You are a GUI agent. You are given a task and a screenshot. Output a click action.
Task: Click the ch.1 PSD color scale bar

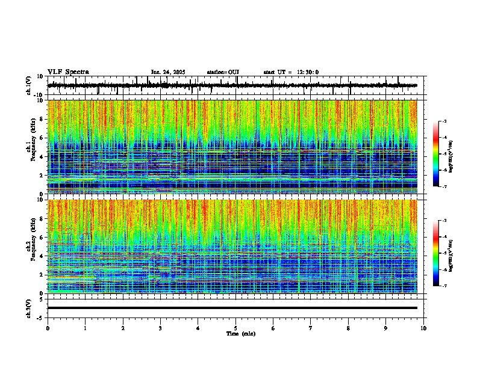[x=435, y=154]
